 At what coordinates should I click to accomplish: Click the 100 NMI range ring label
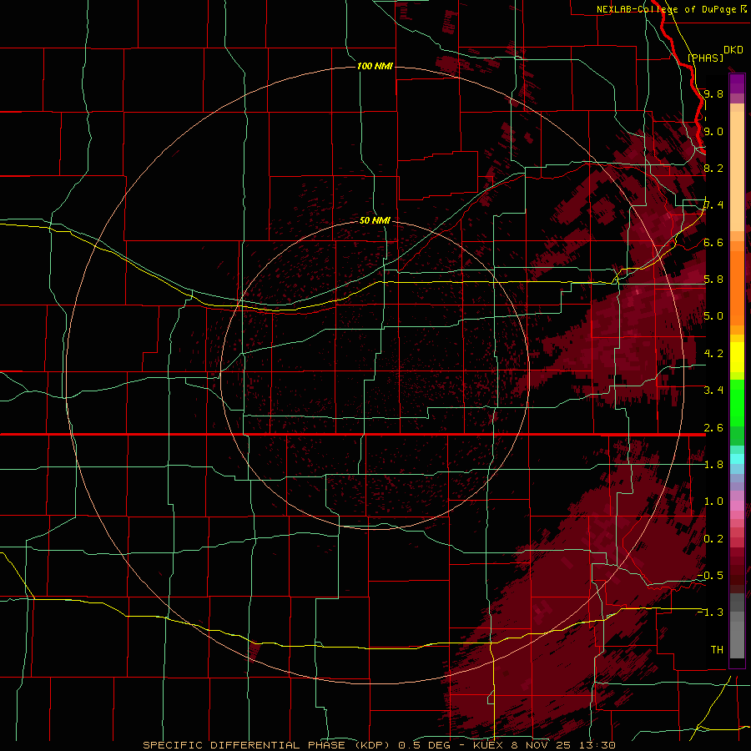tap(375, 66)
